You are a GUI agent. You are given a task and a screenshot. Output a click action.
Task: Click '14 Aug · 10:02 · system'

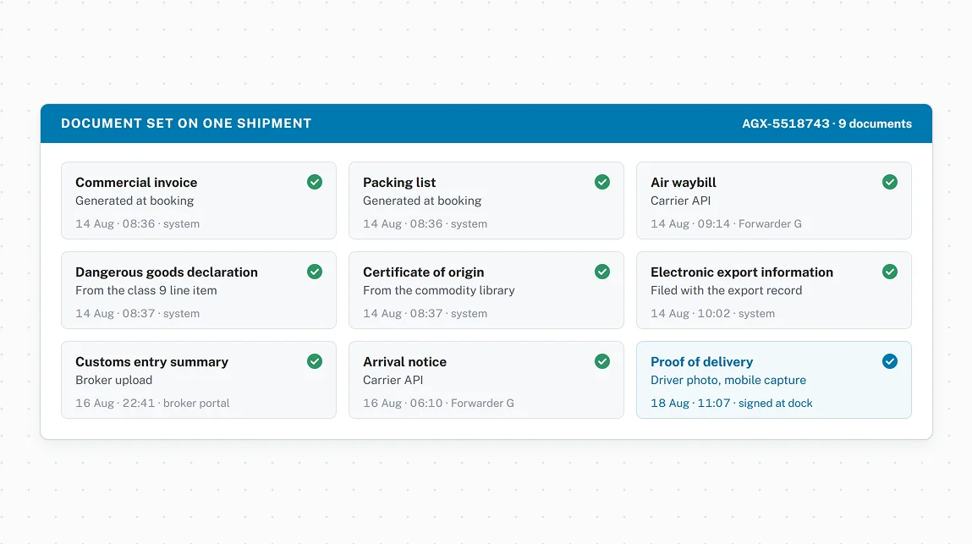pos(713,314)
